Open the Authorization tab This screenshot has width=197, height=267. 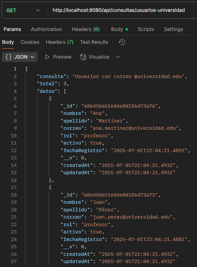pyautogui.click(x=46, y=29)
